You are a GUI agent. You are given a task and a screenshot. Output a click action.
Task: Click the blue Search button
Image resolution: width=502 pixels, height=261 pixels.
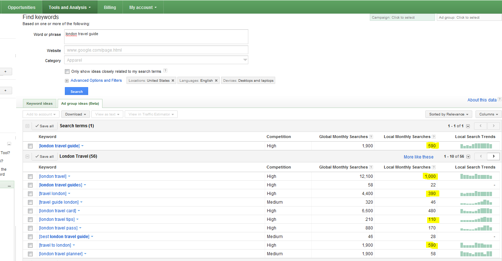point(76,91)
